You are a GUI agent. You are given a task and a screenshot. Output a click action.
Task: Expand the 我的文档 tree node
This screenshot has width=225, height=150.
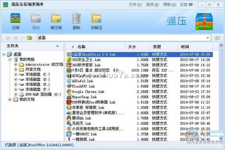[10, 99]
